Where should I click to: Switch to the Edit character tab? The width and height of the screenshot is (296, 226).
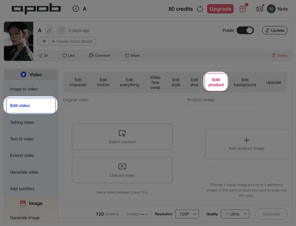pyautogui.click(x=78, y=82)
